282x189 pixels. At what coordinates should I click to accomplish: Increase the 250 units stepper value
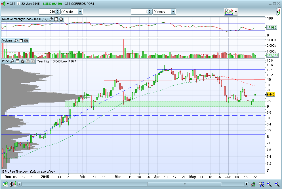(x=58, y=10)
